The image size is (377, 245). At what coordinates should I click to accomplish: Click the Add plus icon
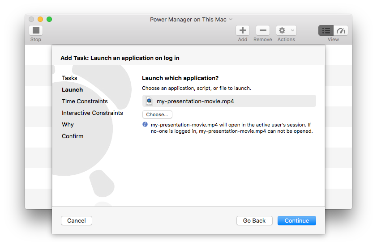point(242,30)
